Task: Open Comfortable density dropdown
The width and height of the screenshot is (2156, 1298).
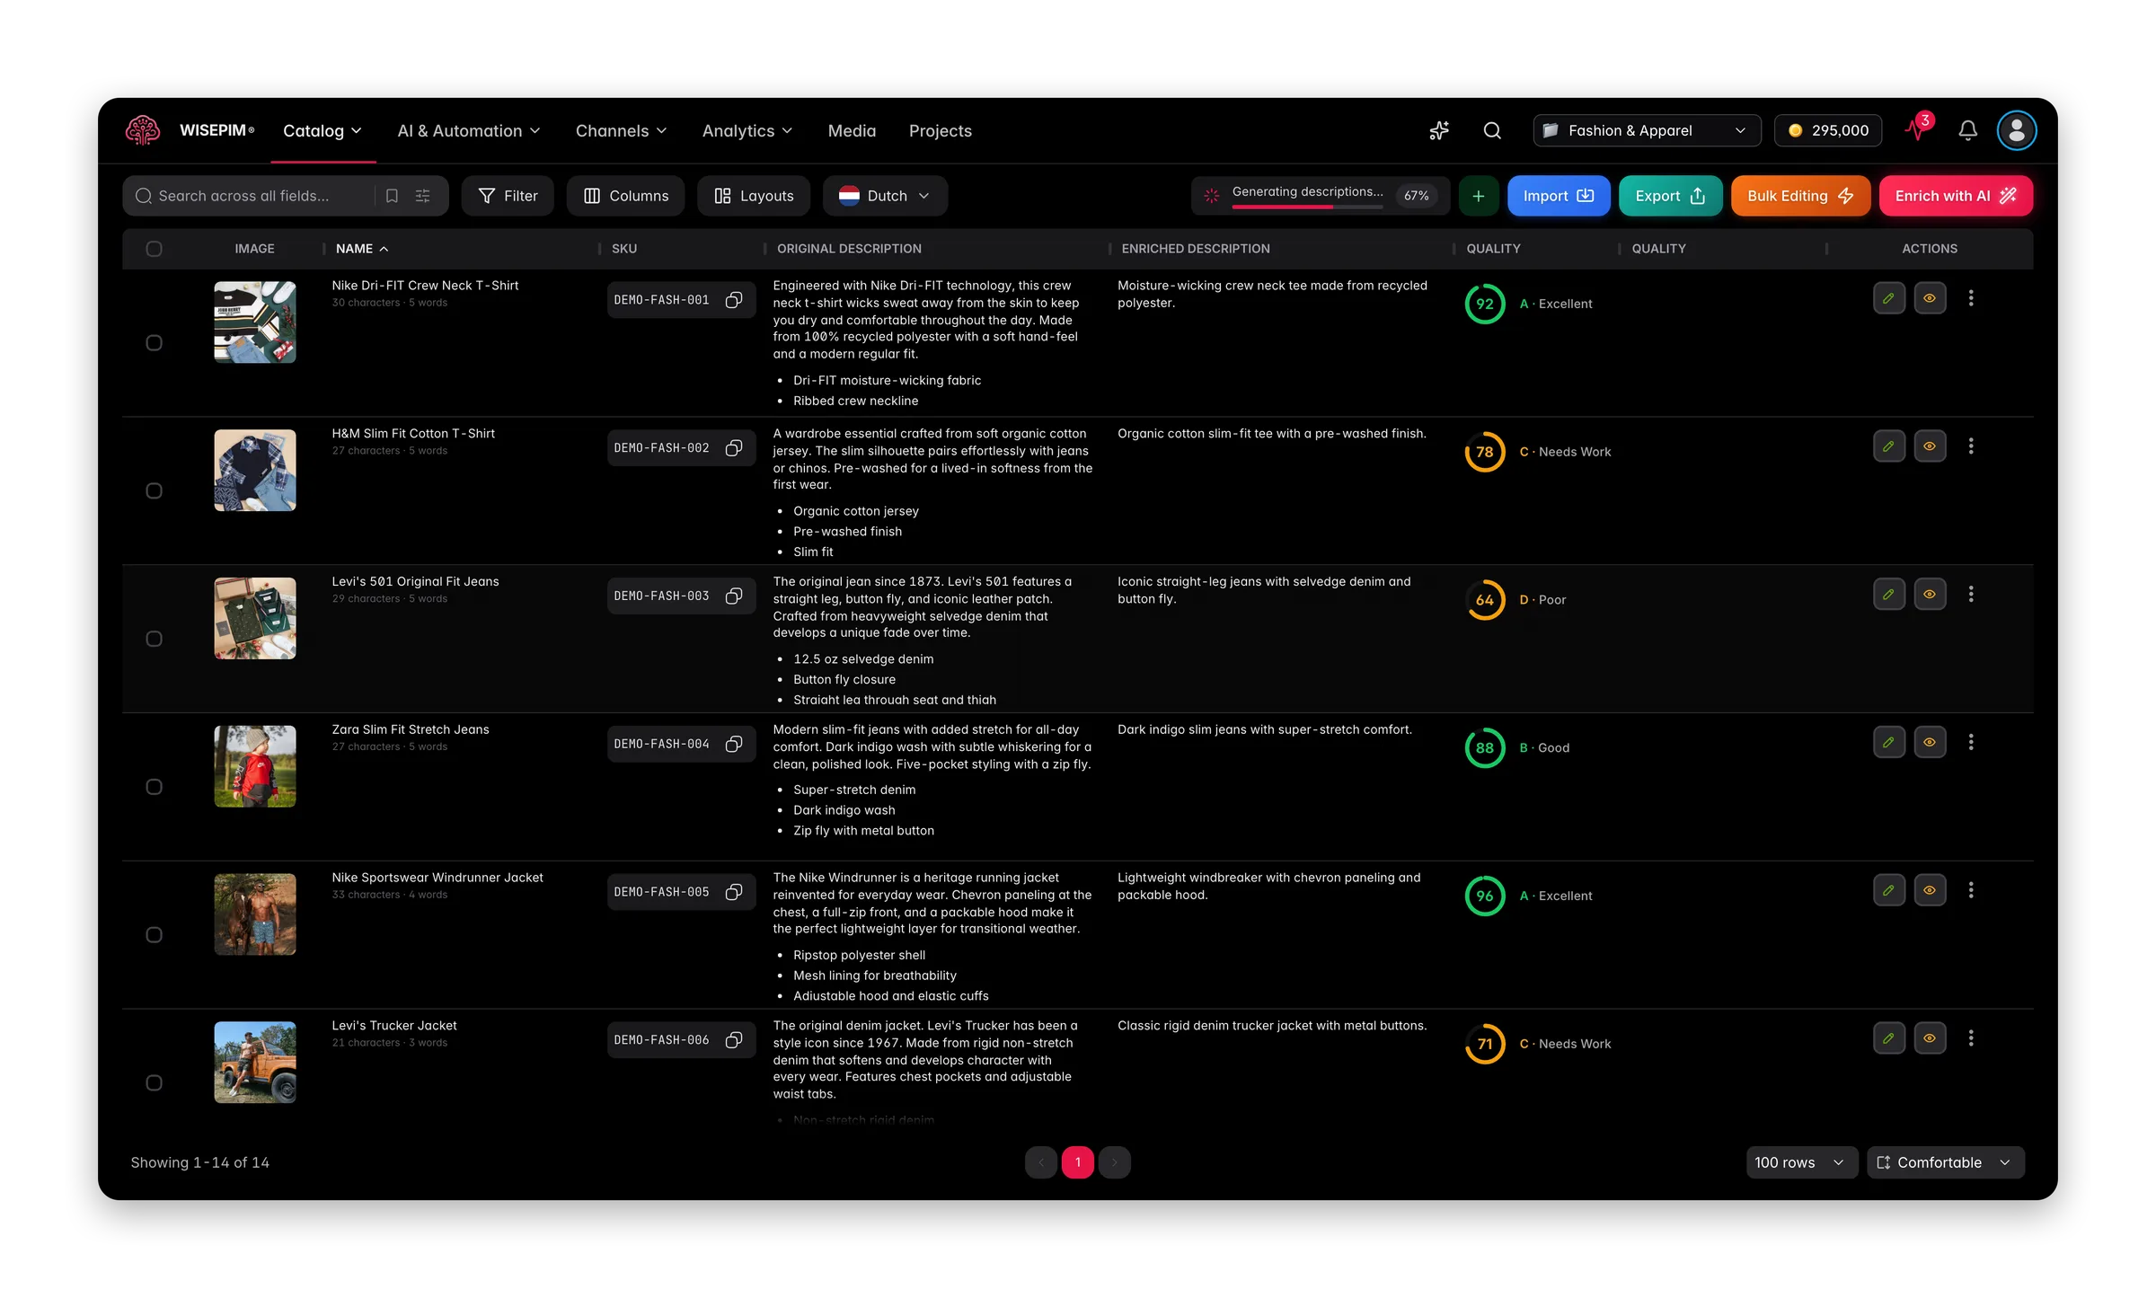Action: pyautogui.click(x=1945, y=1162)
